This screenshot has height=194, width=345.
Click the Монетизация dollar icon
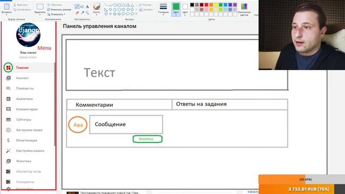click(9, 140)
